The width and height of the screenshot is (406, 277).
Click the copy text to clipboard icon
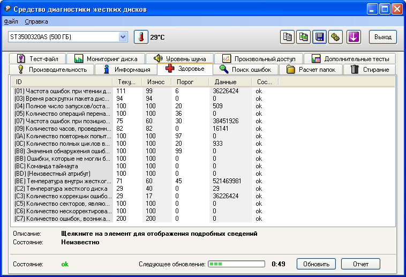click(x=288, y=37)
